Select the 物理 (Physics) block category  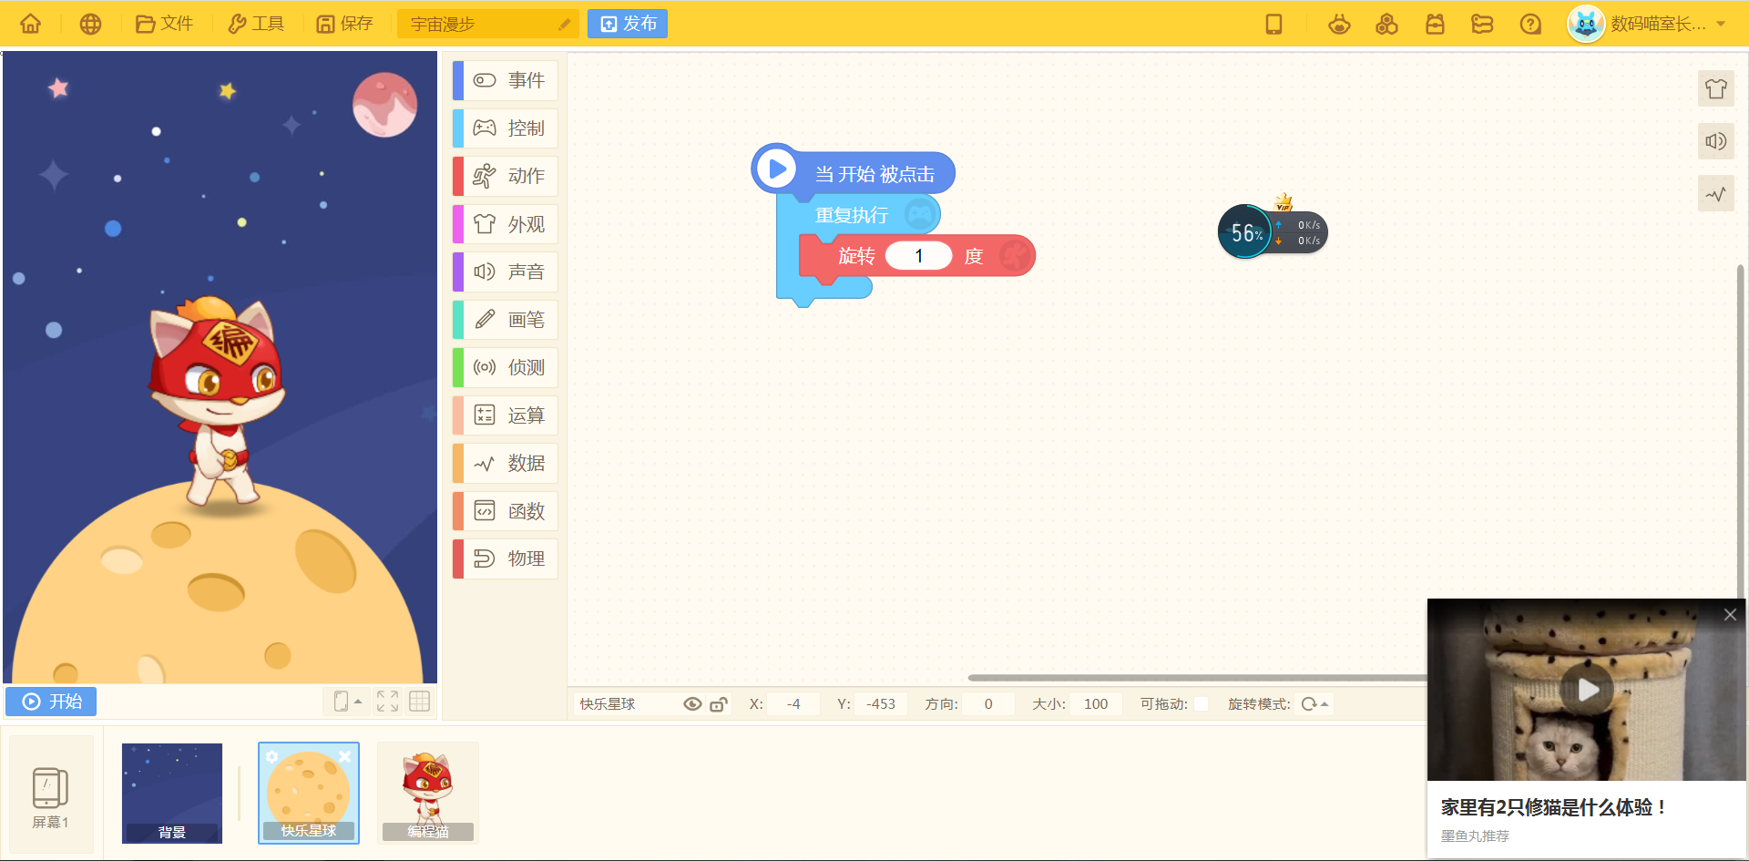click(506, 559)
